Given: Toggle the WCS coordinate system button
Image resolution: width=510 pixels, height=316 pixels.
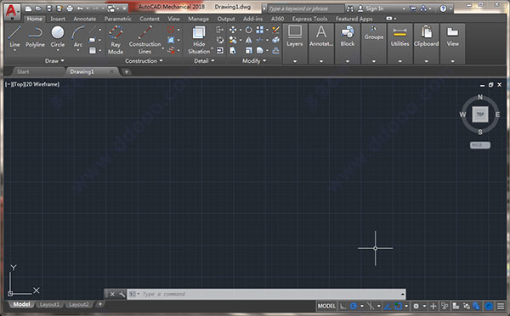Looking at the screenshot, I should click(x=479, y=145).
